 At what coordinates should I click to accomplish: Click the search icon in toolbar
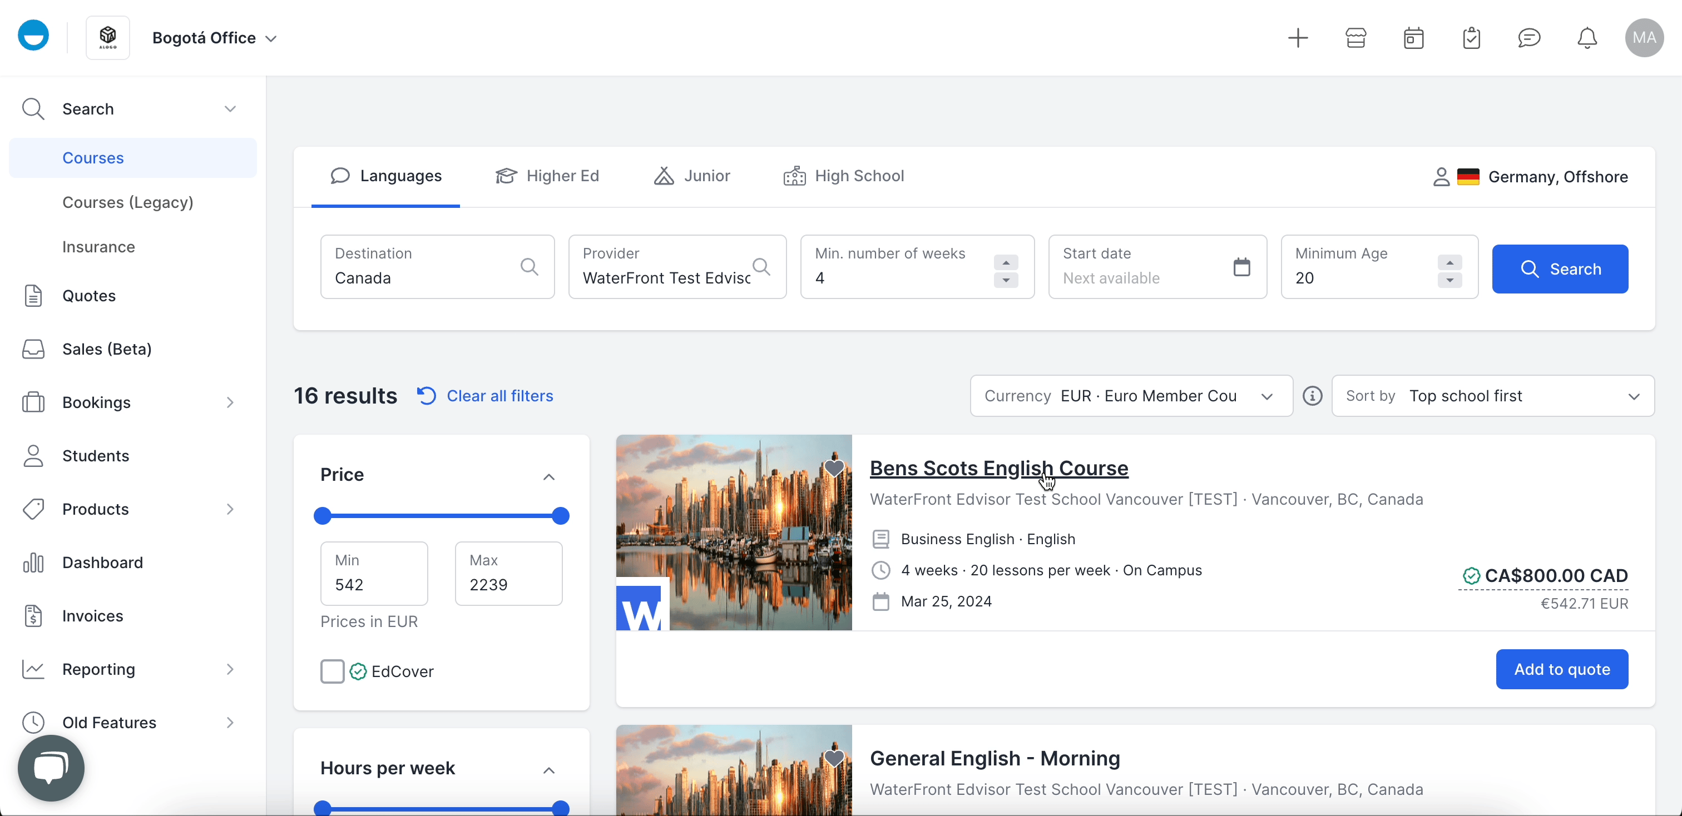pyautogui.click(x=33, y=108)
